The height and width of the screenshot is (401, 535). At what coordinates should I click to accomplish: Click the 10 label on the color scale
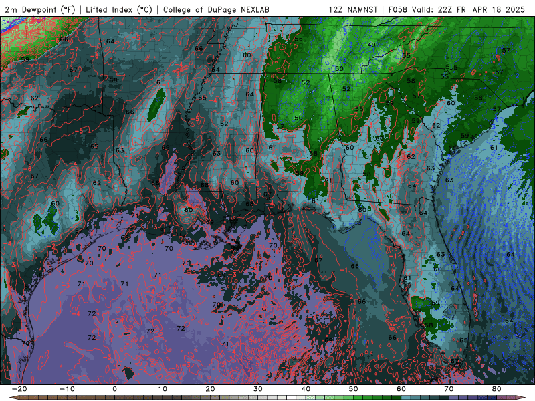pyautogui.click(x=163, y=389)
